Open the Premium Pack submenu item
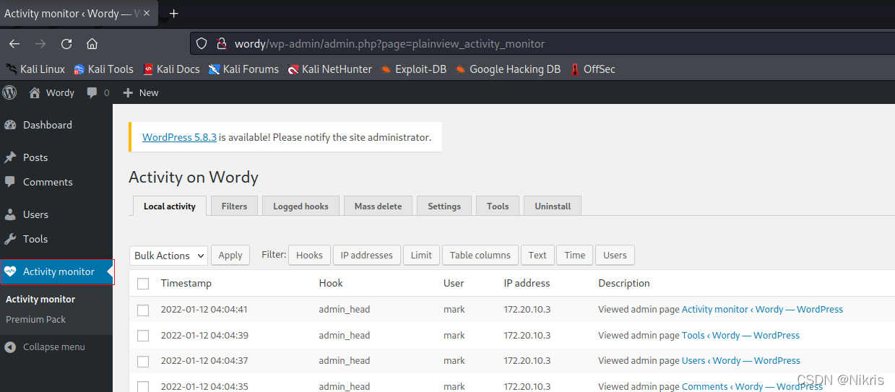 pyautogui.click(x=35, y=319)
